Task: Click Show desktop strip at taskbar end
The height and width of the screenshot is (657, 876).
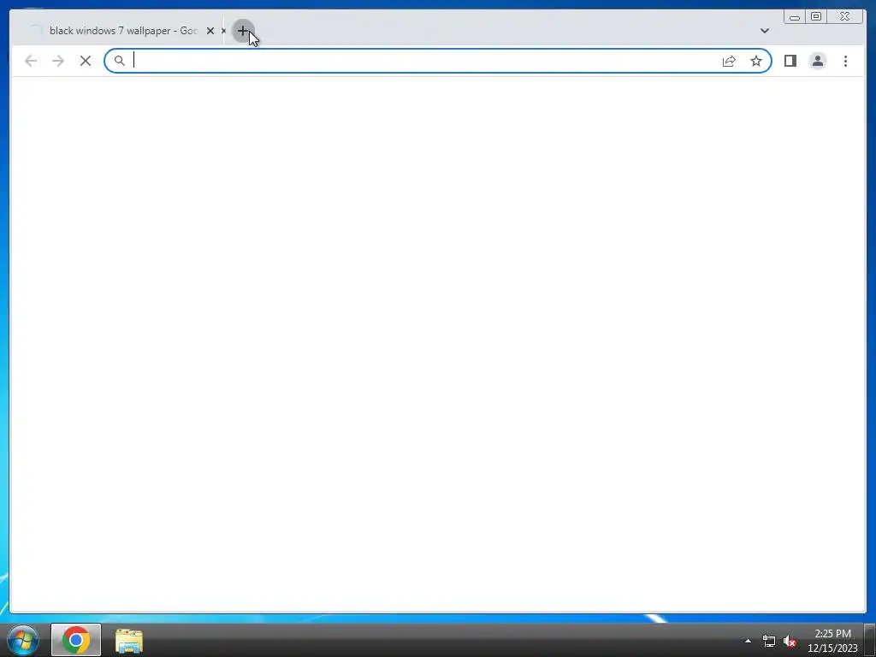Action: click(x=870, y=641)
